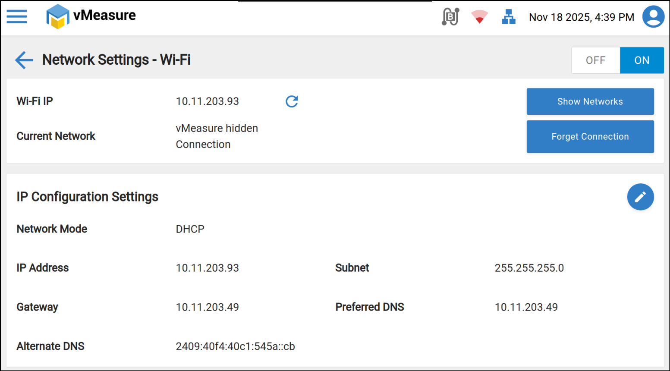Switch Wi-Fi to ON
The height and width of the screenshot is (371, 670).
pos(642,60)
